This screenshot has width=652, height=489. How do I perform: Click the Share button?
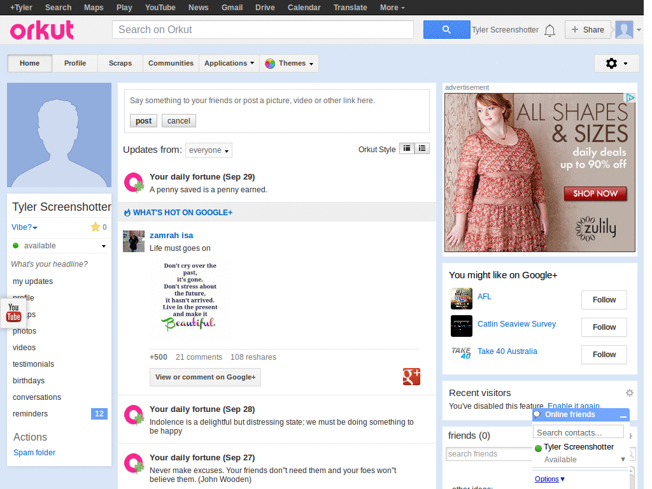pyautogui.click(x=588, y=29)
